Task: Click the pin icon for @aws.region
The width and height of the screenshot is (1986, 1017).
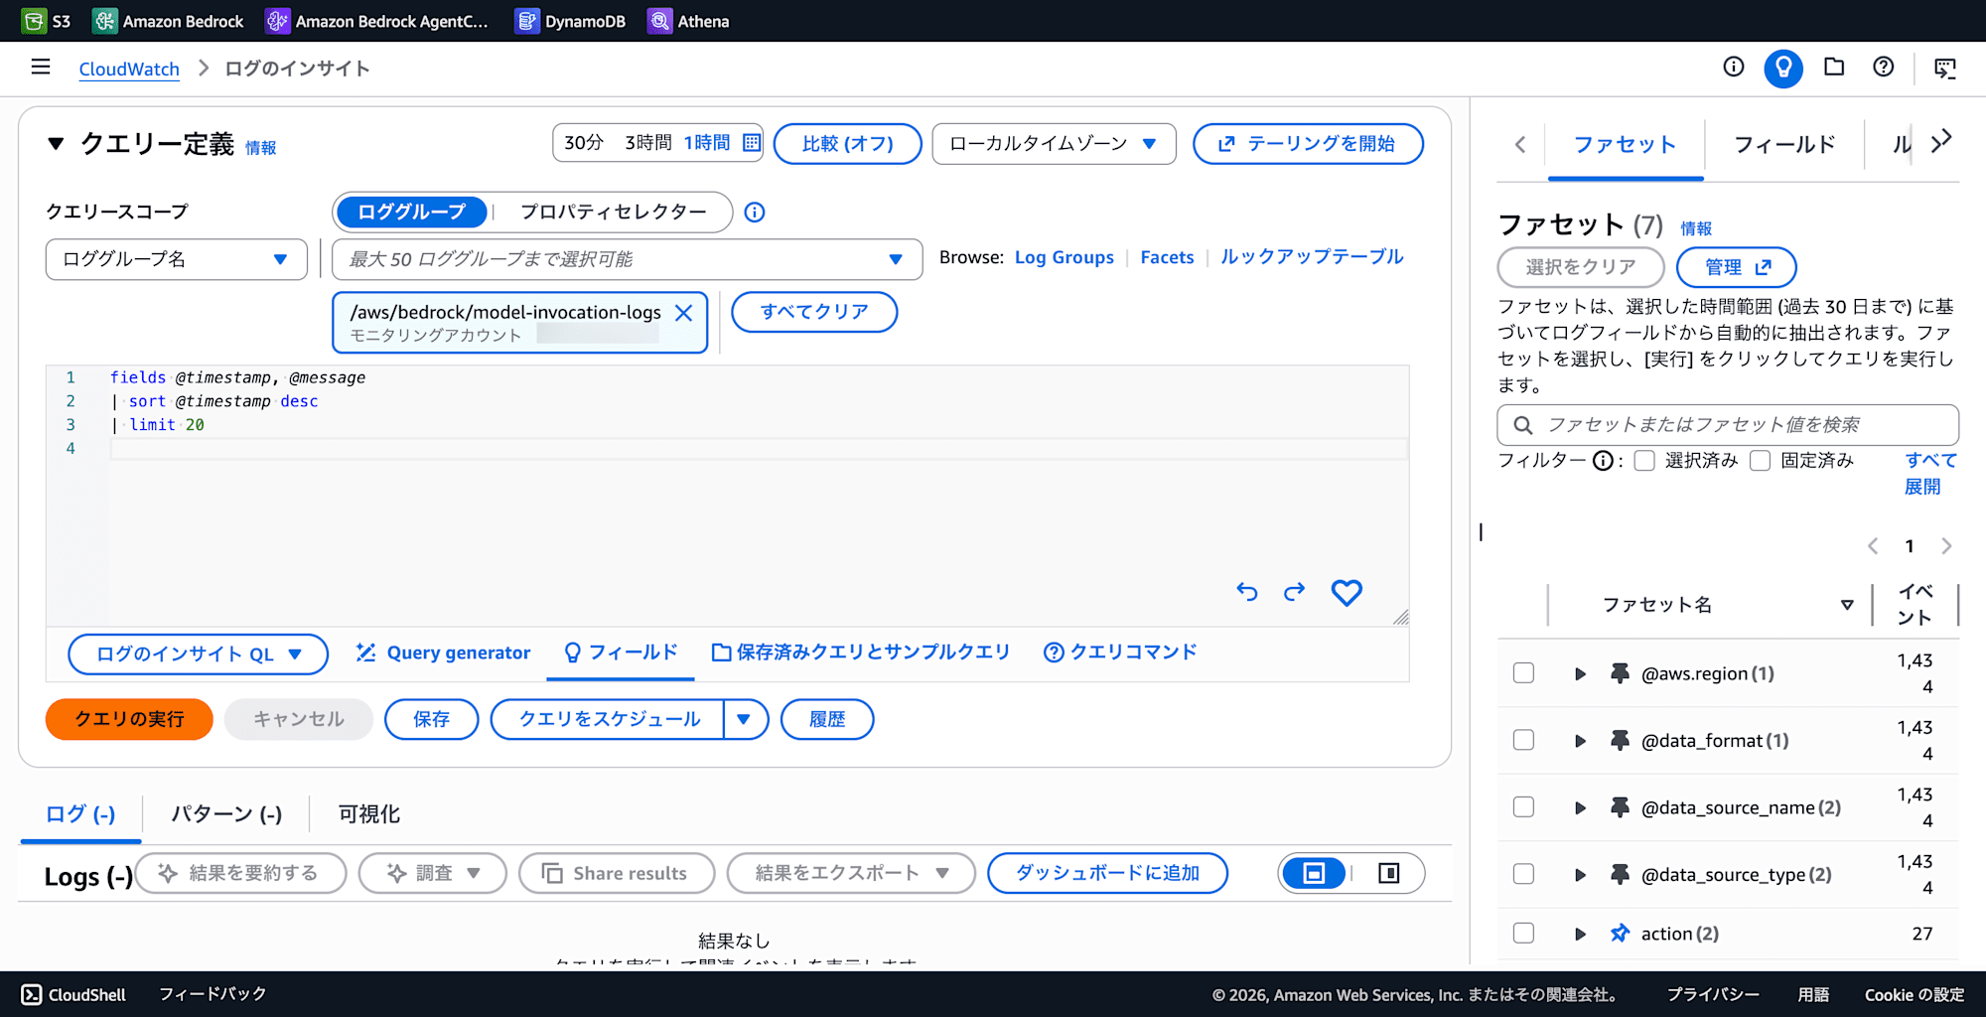Action: 1620,673
